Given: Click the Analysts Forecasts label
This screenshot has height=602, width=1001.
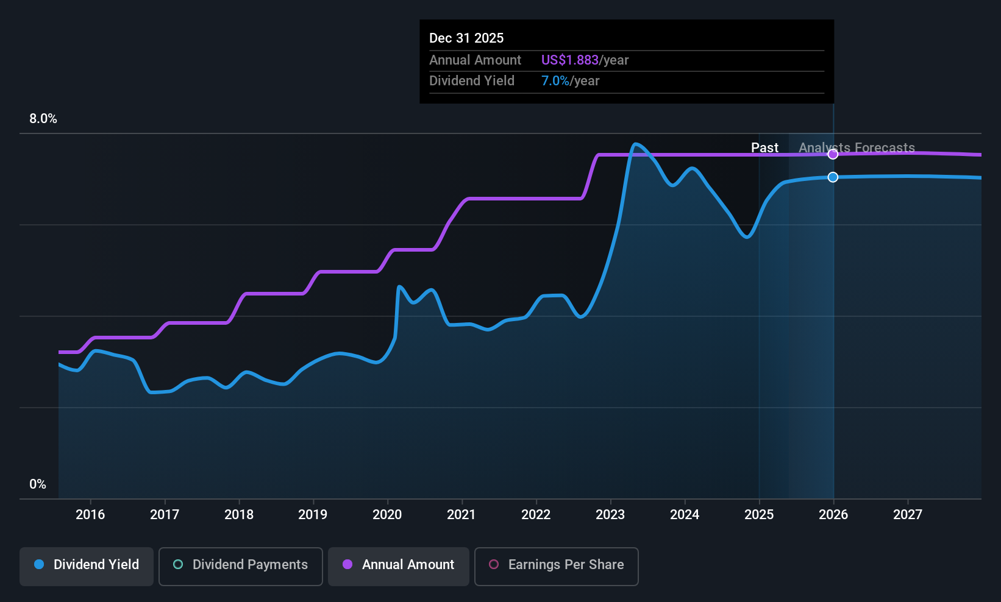Looking at the screenshot, I should pyautogui.click(x=857, y=148).
